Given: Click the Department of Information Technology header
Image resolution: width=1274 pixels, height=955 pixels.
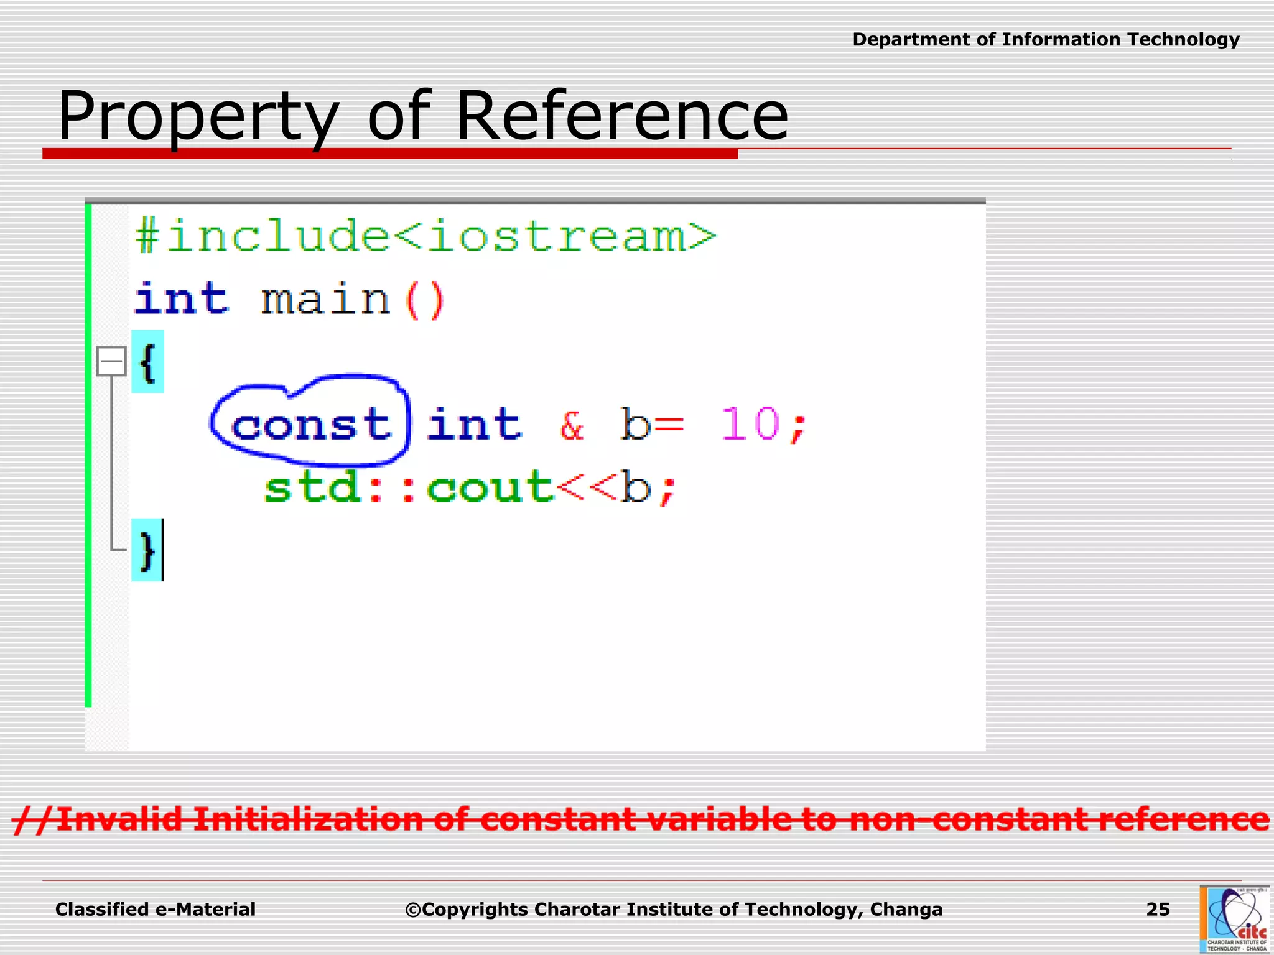Looking at the screenshot, I should [1046, 39].
